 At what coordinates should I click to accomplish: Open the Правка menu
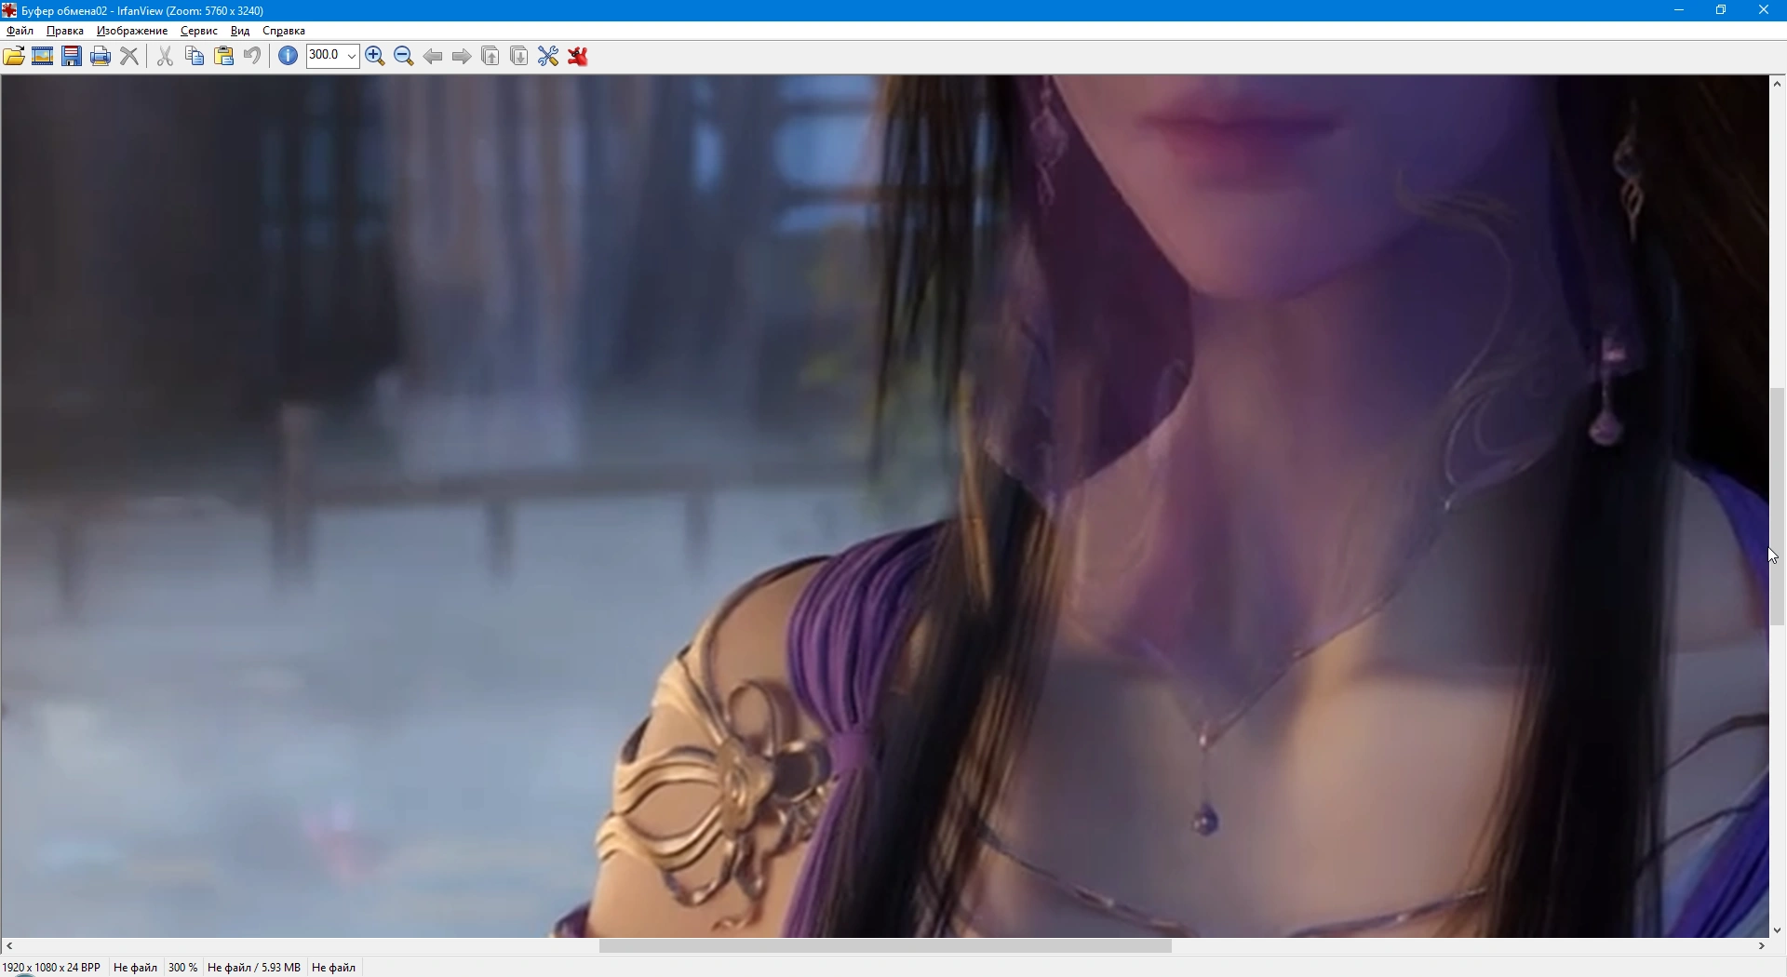point(65,31)
